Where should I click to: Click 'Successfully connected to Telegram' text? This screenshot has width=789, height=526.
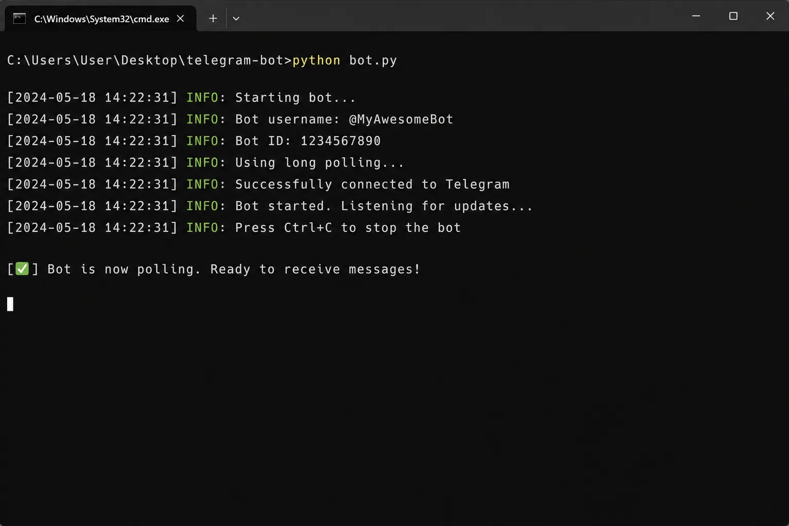coord(372,184)
